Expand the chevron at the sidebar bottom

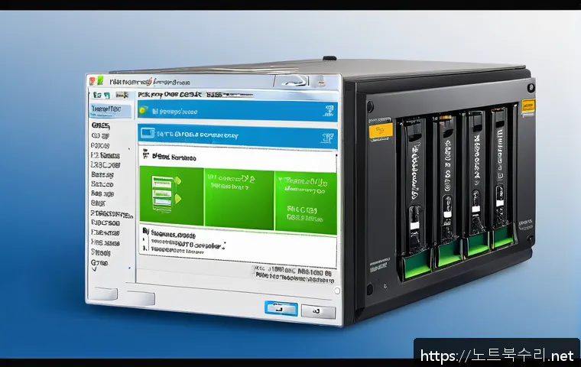point(94,269)
